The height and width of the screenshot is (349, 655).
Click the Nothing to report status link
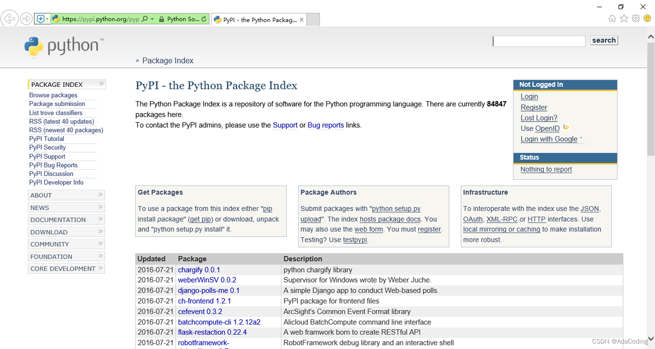546,169
